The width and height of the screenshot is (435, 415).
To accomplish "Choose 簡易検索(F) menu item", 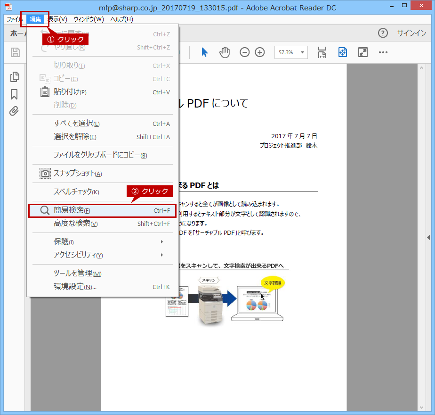I will click(102, 210).
